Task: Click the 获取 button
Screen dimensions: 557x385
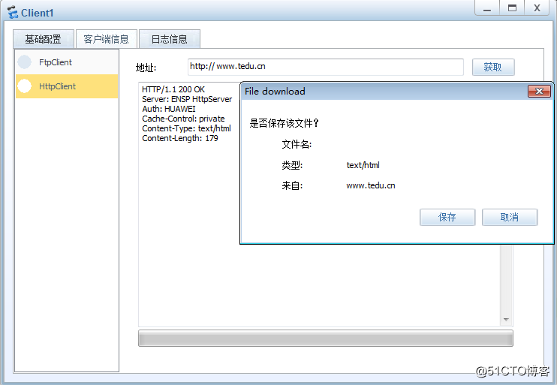Action: coord(493,67)
